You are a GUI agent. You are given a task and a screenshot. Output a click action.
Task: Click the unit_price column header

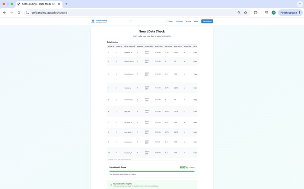(168, 46)
